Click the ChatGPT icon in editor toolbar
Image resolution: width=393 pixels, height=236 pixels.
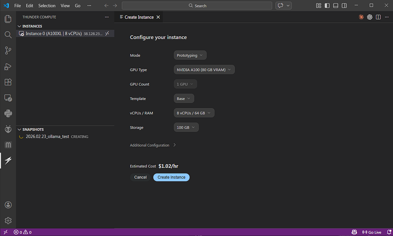370,17
